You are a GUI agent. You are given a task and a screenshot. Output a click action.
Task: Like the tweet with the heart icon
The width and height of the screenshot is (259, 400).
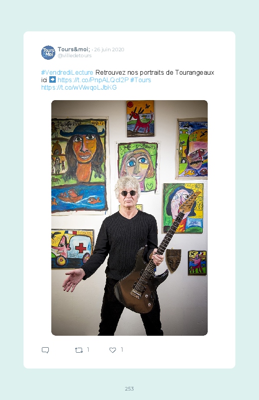tap(113, 350)
